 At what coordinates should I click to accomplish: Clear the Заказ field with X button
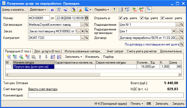point(82,31)
